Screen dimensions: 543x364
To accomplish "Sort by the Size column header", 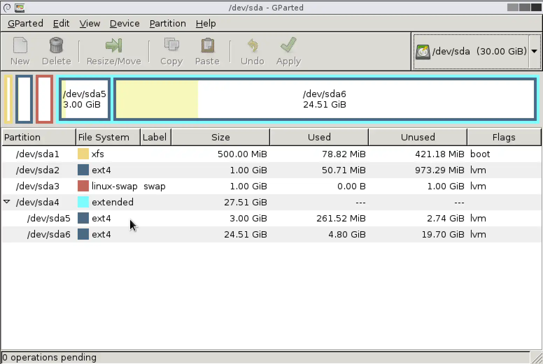I will click(220, 137).
